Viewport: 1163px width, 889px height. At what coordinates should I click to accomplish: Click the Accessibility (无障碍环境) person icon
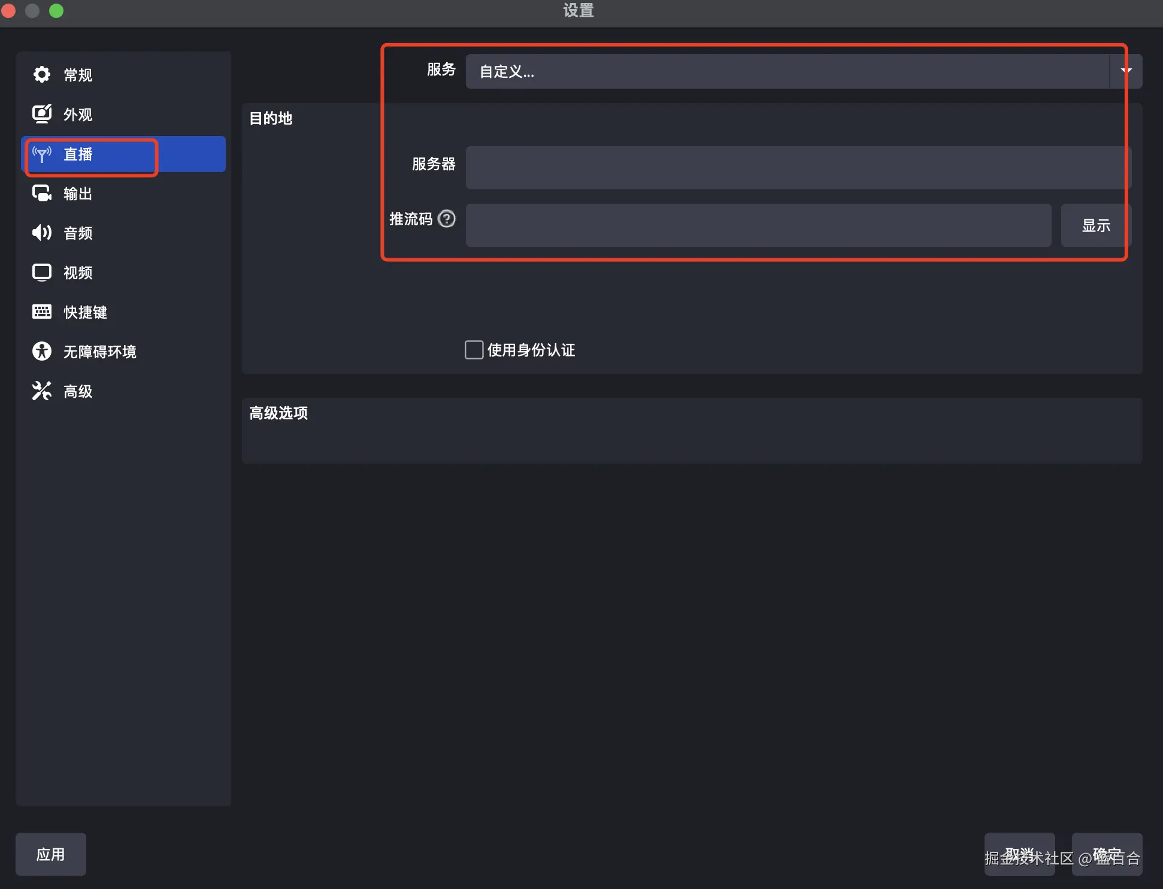coord(42,351)
